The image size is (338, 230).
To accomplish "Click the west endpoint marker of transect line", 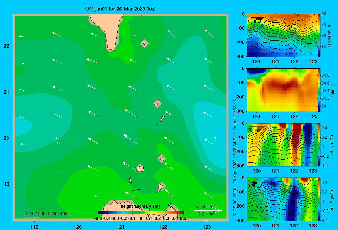I will pos(56,138).
